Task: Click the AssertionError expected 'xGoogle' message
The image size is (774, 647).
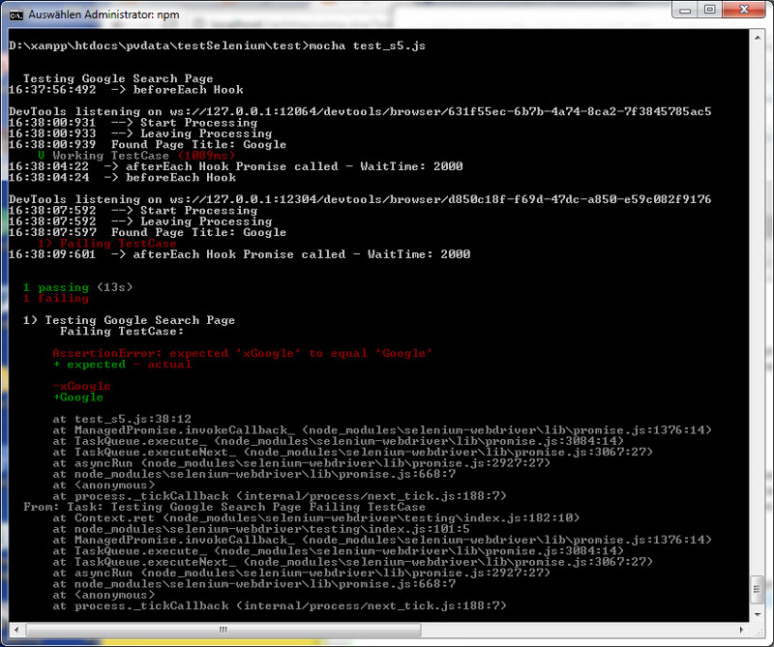Action: (x=243, y=353)
